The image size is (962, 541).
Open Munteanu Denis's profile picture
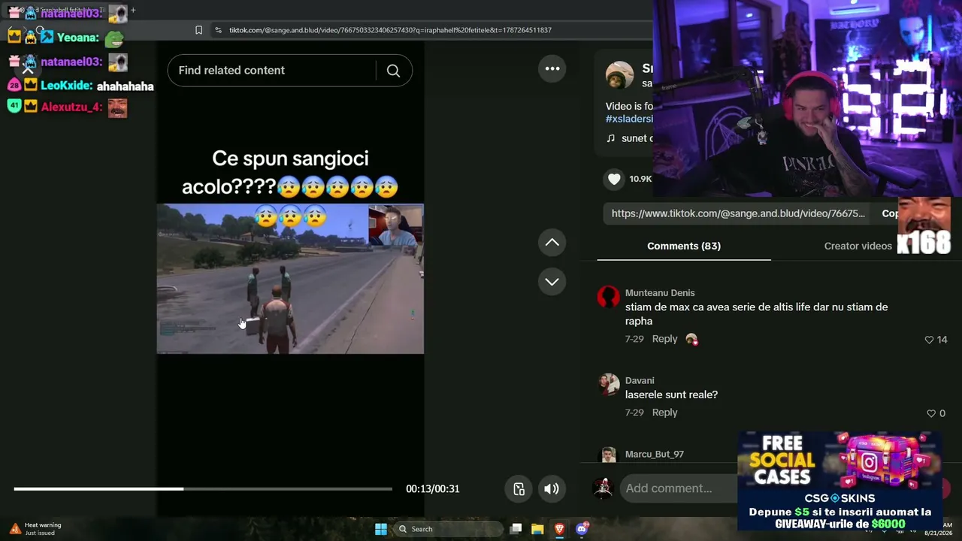point(609,297)
